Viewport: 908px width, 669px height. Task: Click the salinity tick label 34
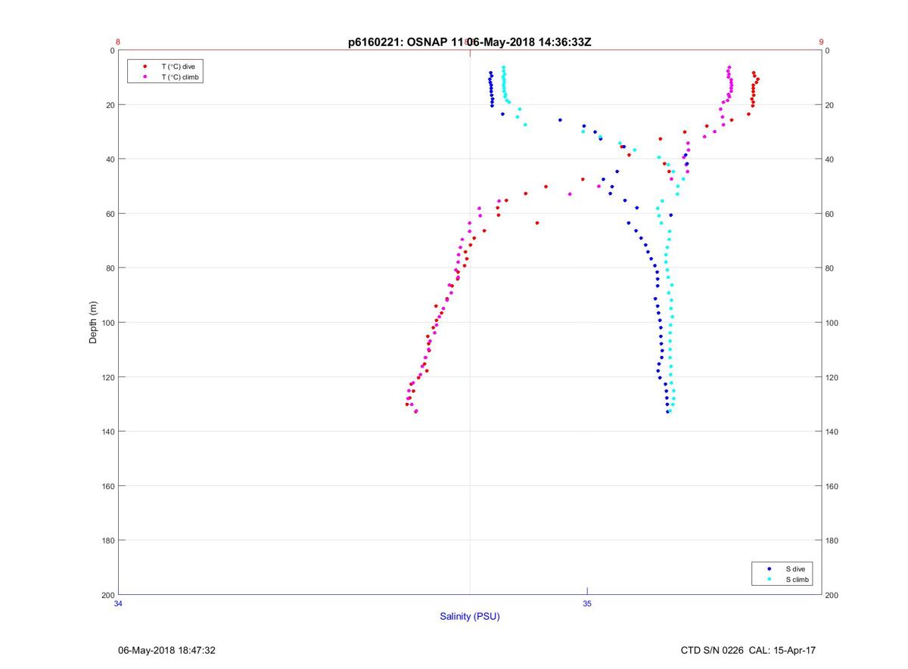click(118, 603)
